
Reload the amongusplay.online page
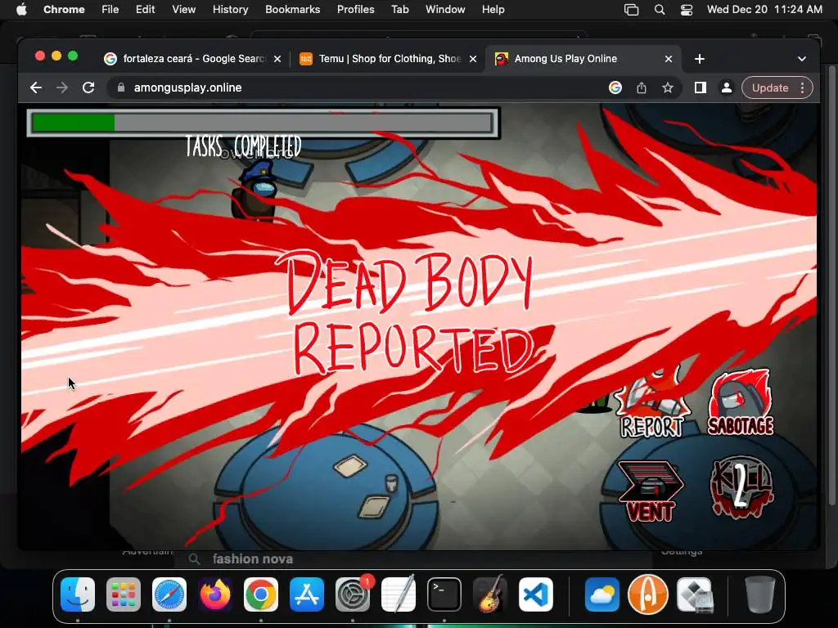(x=88, y=87)
